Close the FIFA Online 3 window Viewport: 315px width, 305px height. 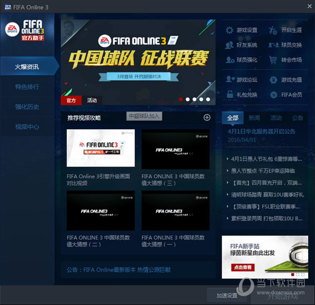tap(309, 6)
